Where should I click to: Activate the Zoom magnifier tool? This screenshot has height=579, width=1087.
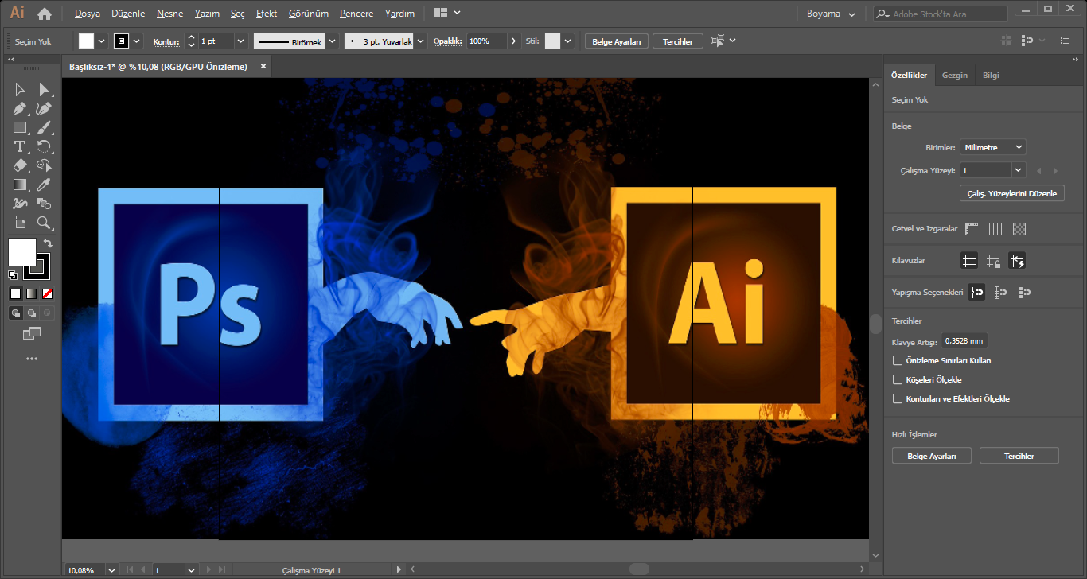pyautogui.click(x=44, y=223)
